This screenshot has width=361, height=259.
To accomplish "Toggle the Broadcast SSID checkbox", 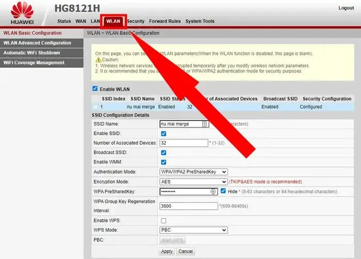I will 163,153.
